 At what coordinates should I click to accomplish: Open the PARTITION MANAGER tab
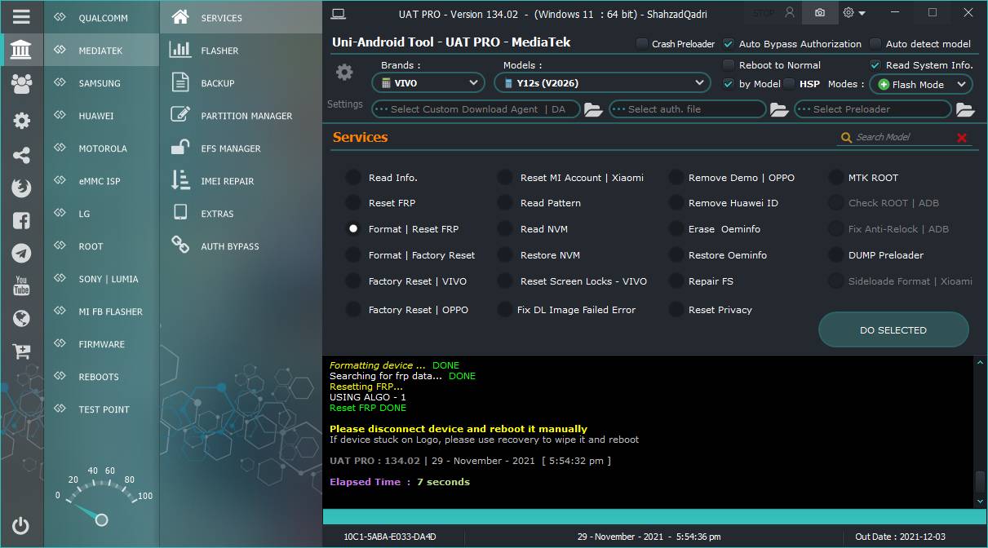coord(241,116)
